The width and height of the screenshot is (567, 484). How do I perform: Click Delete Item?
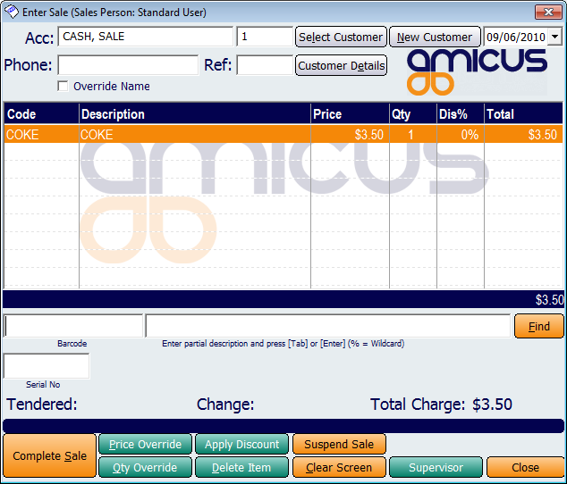(x=242, y=467)
